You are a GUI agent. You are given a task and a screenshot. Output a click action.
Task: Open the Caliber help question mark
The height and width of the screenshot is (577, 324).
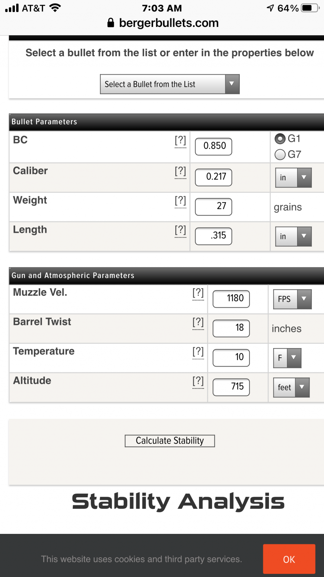click(x=180, y=172)
